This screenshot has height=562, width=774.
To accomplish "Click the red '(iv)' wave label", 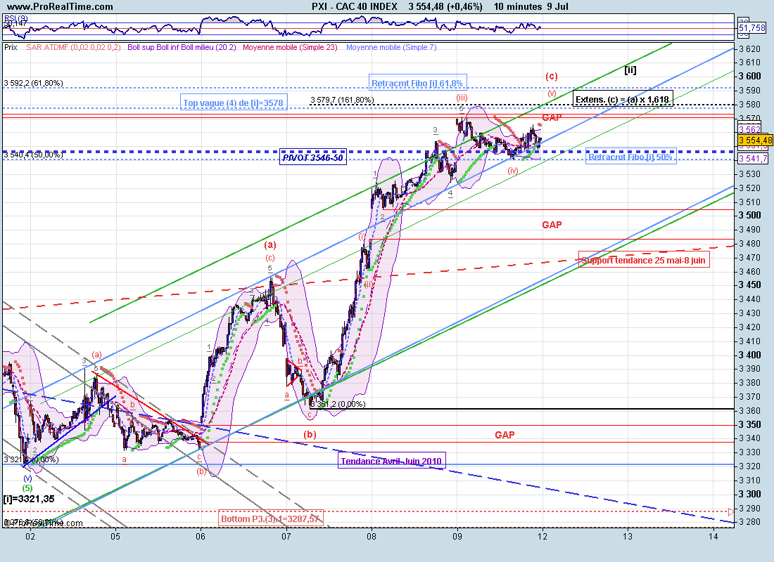I will tap(513, 171).
